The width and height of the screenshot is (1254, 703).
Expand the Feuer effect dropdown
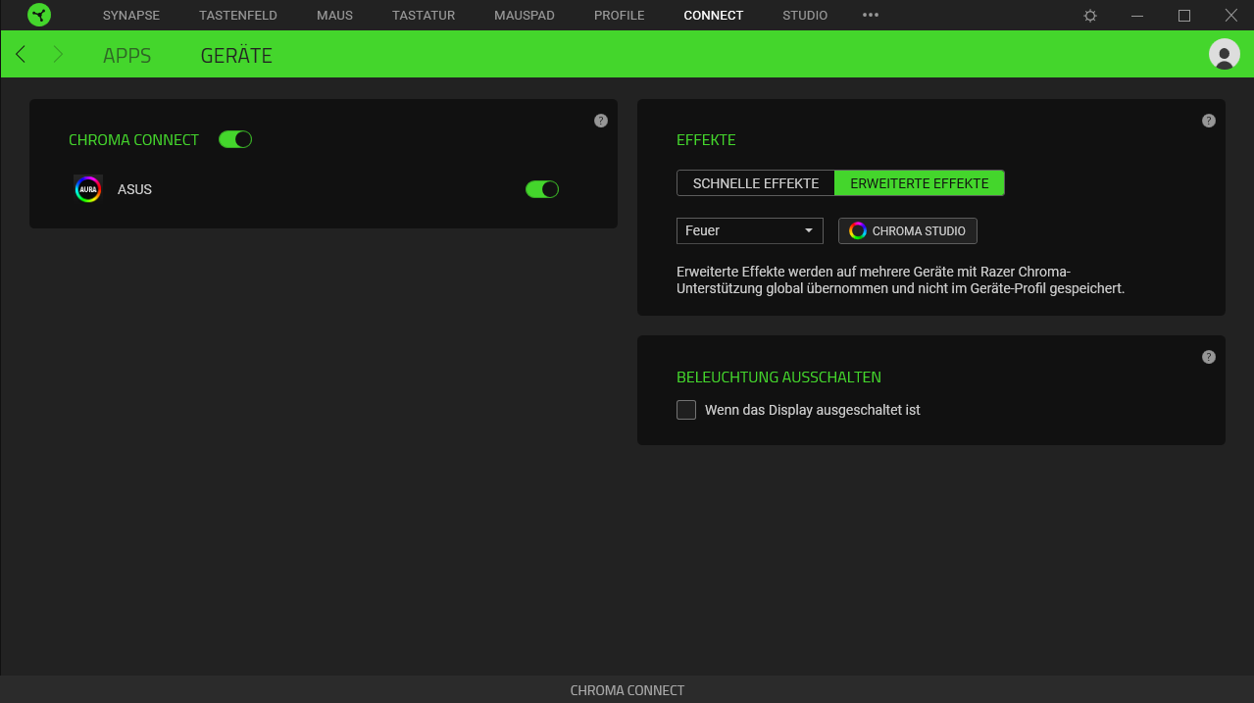[x=750, y=230]
